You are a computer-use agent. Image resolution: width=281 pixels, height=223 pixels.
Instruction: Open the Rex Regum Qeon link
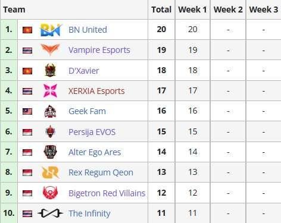[x=101, y=172]
